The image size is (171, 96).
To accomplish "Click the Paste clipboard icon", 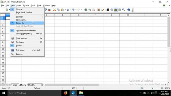I will coord(62,10).
